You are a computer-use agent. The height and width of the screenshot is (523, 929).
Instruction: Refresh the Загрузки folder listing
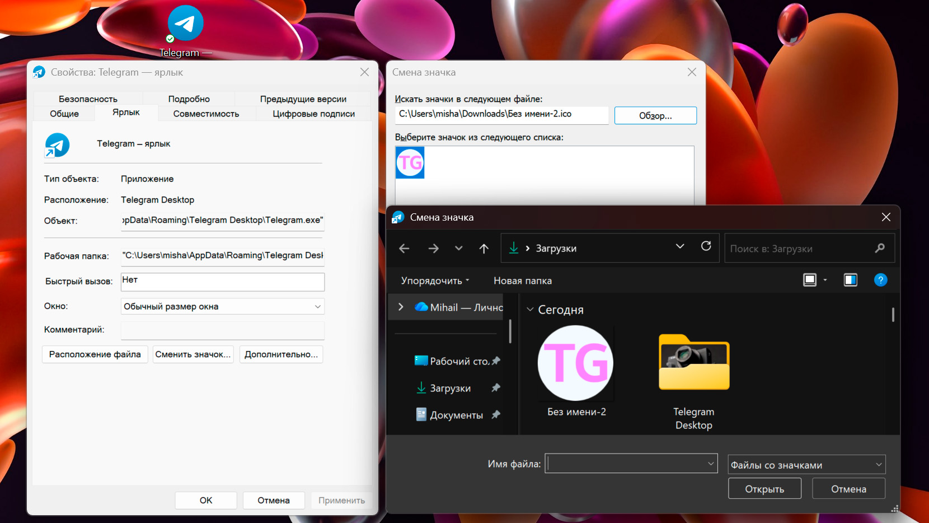pos(706,246)
